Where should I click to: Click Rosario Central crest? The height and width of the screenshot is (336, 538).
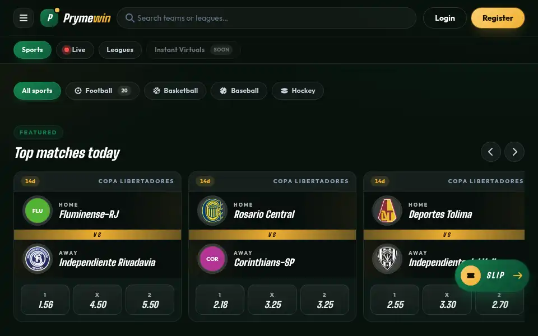212,211
